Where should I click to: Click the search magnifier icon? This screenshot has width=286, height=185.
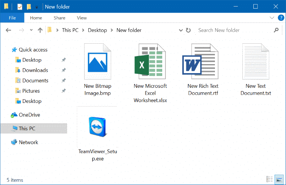276,30
